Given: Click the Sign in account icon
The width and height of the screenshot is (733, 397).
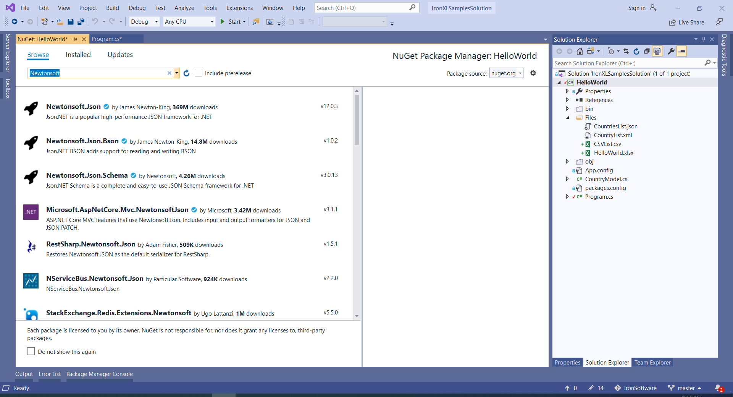Looking at the screenshot, I should [653, 8].
